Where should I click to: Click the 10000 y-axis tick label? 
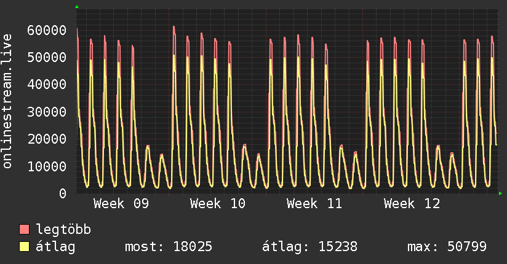click(x=47, y=166)
